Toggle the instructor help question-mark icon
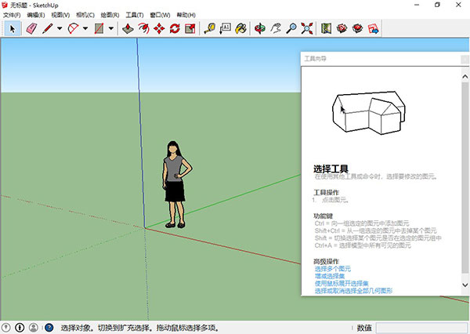Image resolution: width=470 pixels, height=334 pixels. point(49,328)
